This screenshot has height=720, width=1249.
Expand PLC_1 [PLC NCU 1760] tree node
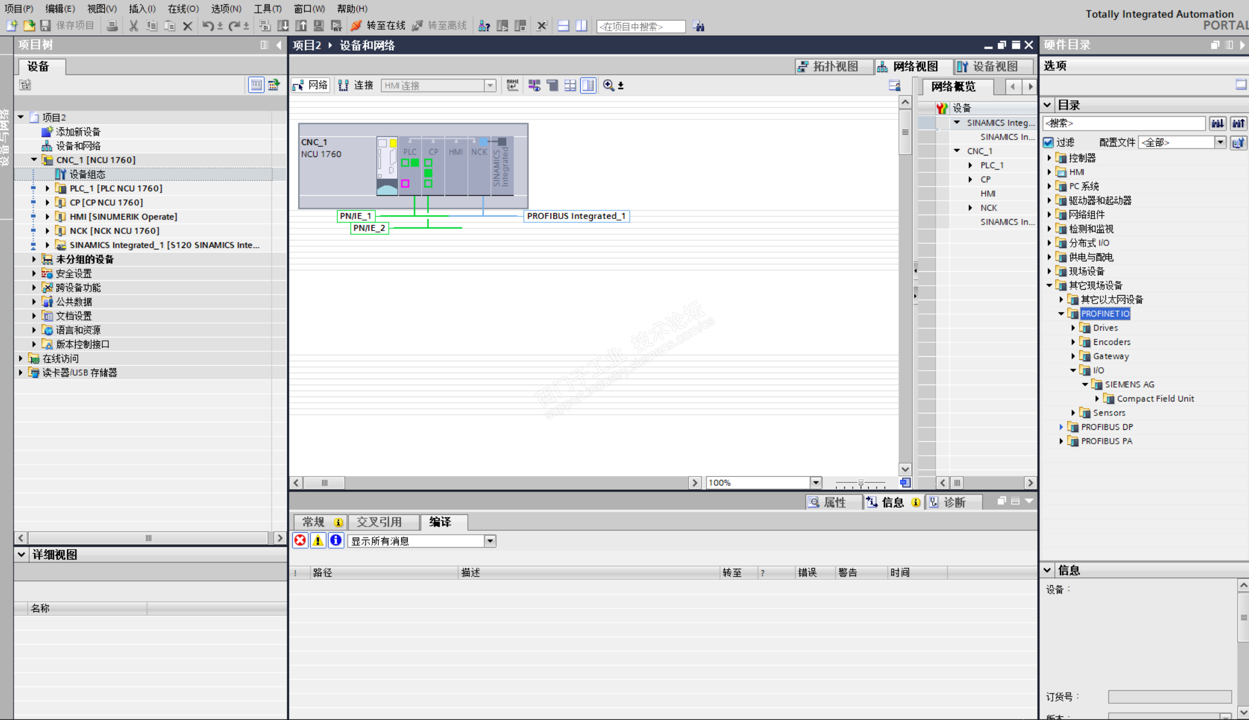tap(48, 188)
